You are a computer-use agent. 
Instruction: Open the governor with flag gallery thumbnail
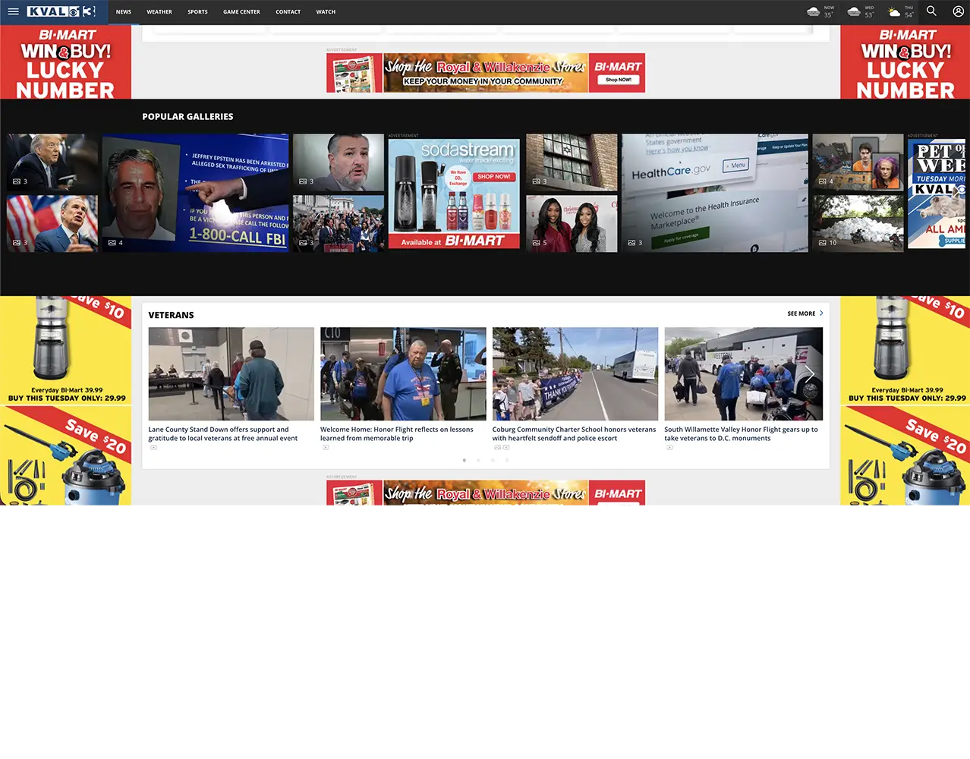(52, 224)
